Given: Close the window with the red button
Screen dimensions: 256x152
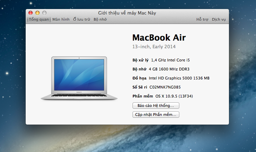Looking at the screenshot, I should coord(31,13).
